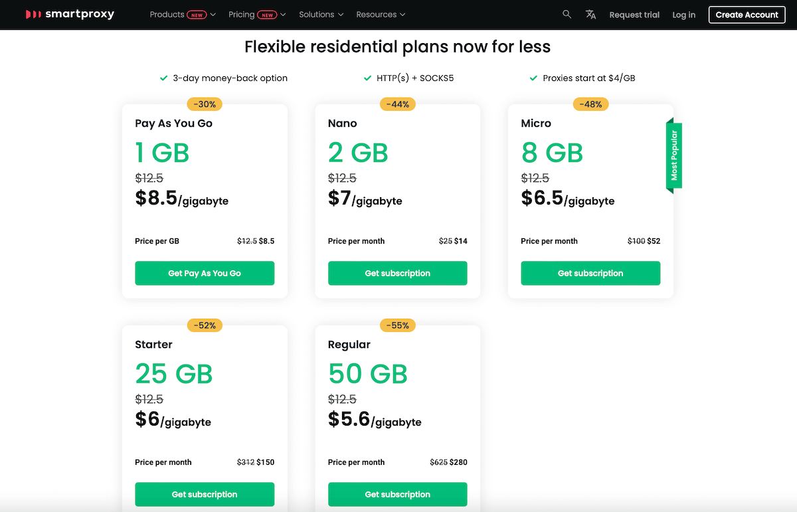The height and width of the screenshot is (512, 797).
Task: Click the Request trial link
Action: pyautogui.click(x=634, y=15)
